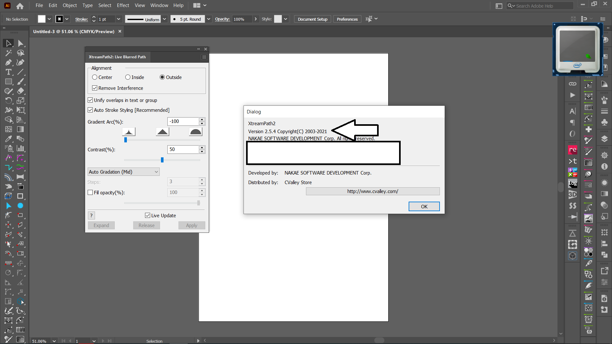Select the Eraser tool

click(x=20, y=91)
